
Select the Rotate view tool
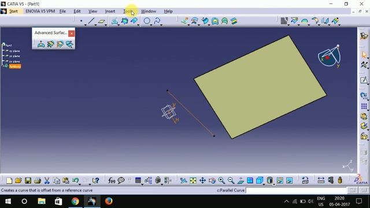[212, 181]
